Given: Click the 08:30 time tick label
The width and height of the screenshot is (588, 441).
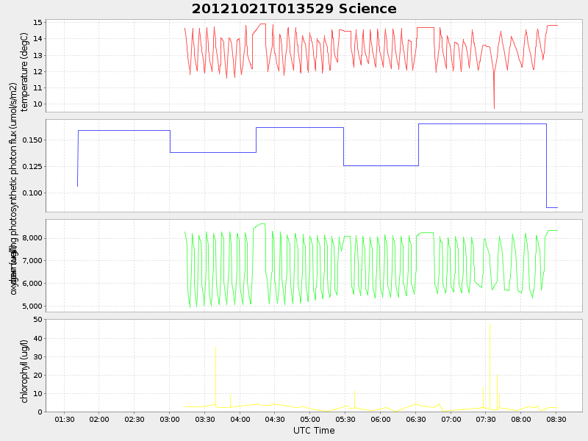Looking at the screenshot, I should (x=556, y=419).
